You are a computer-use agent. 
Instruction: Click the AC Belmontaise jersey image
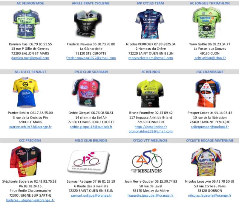click(x=27, y=24)
